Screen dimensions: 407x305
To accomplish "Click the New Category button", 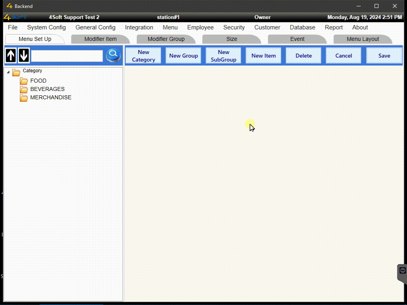I will click(x=143, y=56).
